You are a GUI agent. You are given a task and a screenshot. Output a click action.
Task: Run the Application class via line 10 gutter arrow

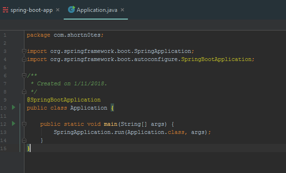click(x=13, y=107)
